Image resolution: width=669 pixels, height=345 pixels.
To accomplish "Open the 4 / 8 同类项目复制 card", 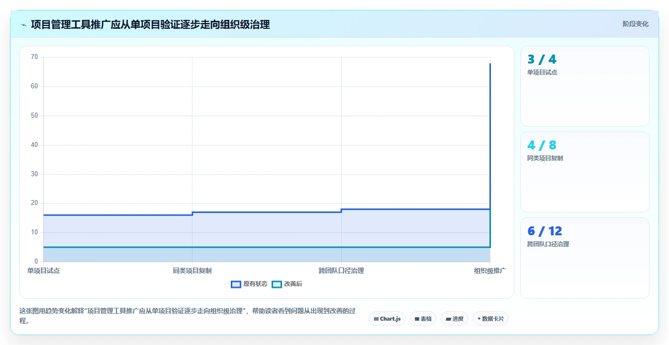I will tap(584, 172).
